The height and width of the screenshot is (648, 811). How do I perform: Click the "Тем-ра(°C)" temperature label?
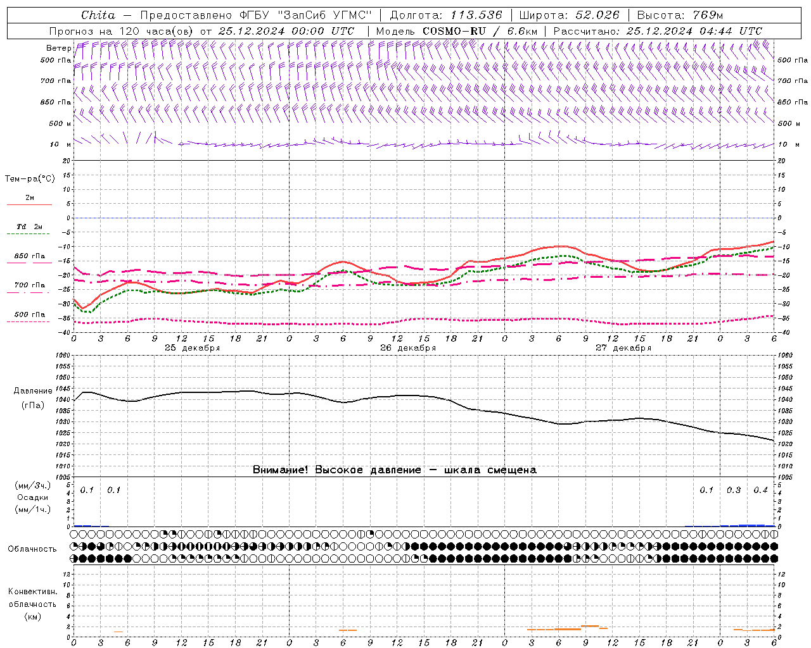pyautogui.click(x=30, y=179)
